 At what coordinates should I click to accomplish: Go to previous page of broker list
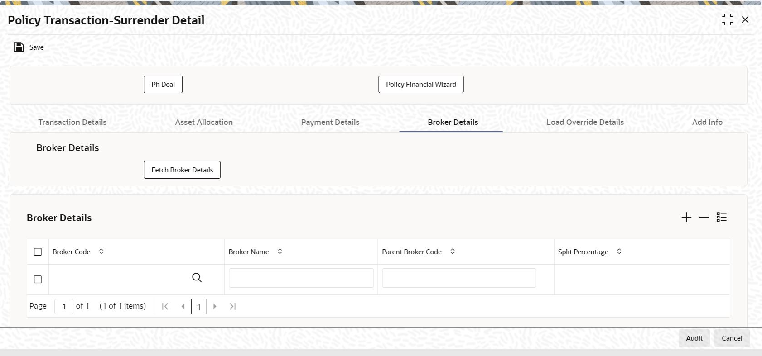[x=183, y=307]
